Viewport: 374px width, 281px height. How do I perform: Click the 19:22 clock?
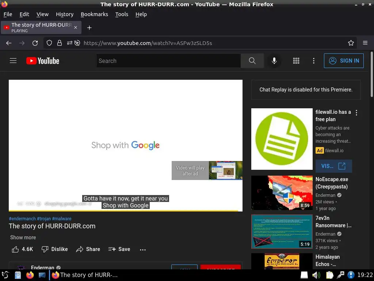(365, 275)
